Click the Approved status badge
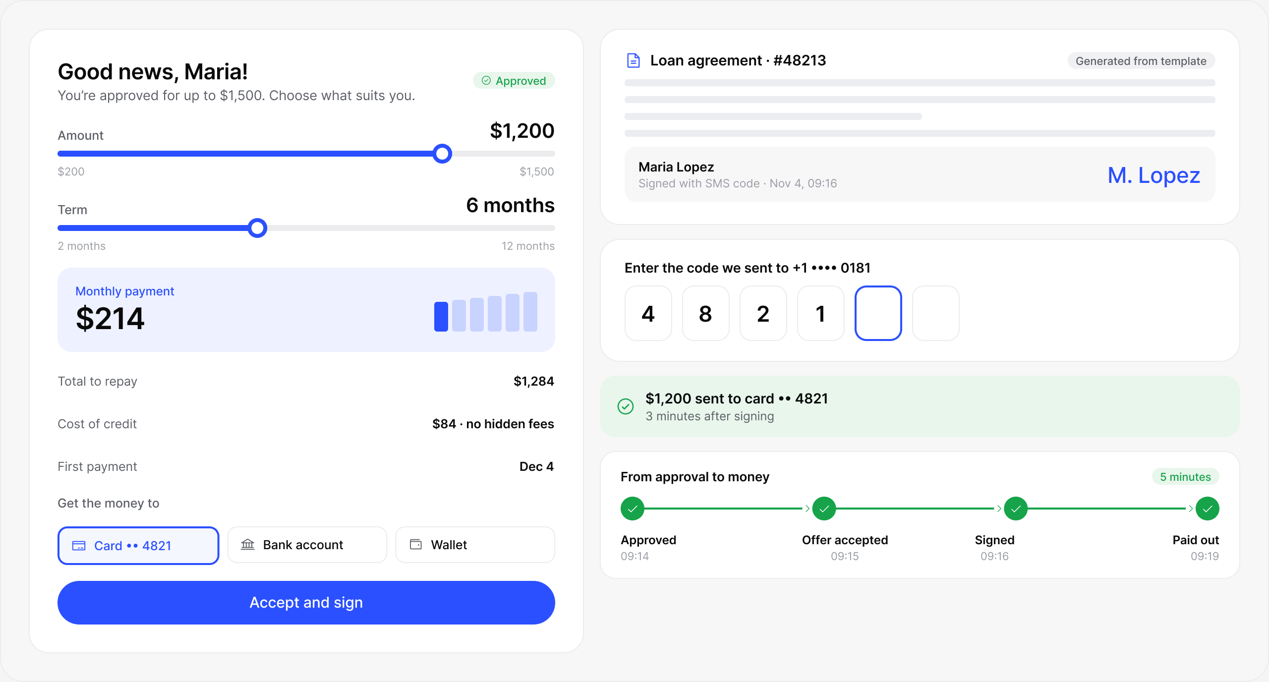The image size is (1269, 682). [x=514, y=81]
